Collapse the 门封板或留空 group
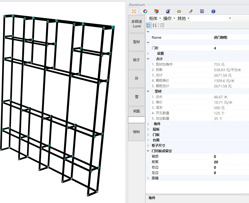The image size is (249, 203). click(x=148, y=151)
